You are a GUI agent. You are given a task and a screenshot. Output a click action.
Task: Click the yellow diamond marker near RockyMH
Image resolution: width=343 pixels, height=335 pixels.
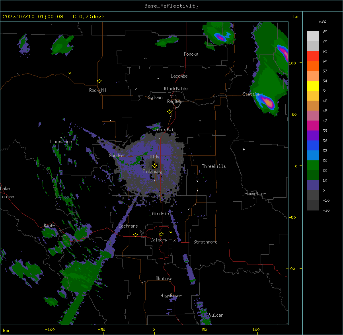click(x=99, y=81)
